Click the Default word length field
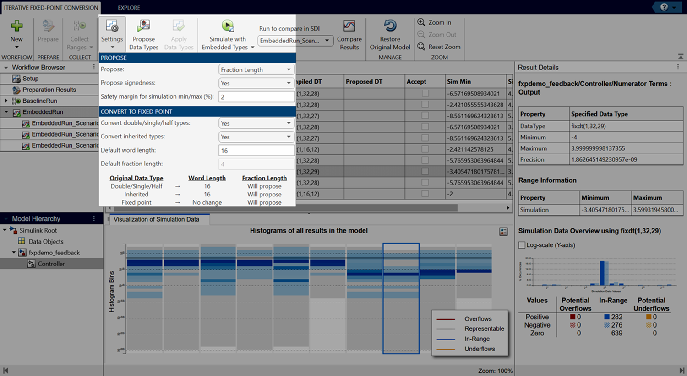Viewport: 687px width, 376px height. [256, 150]
